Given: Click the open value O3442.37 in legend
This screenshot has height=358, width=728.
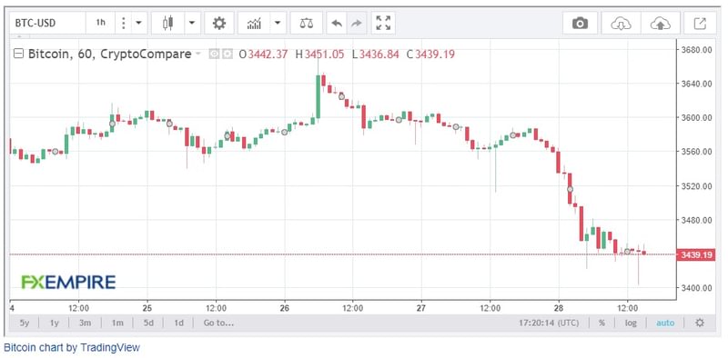Looking at the screenshot, I should point(263,55).
